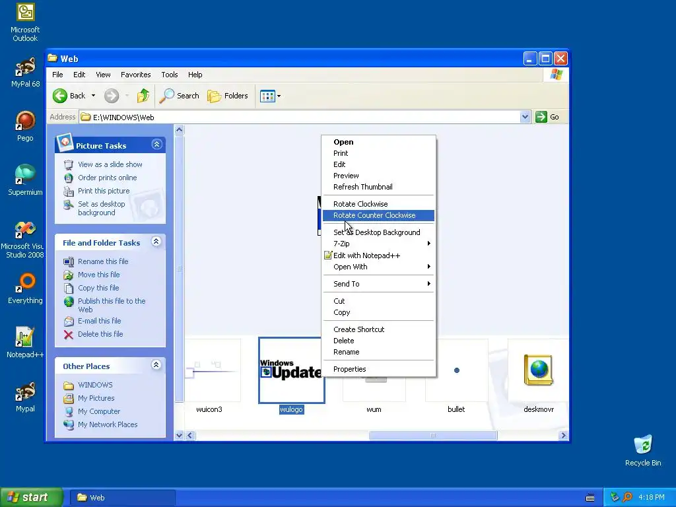This screenshot has width=676, height=507.
Task: Open Properties from the context menu
Action: tap(378, 369)
